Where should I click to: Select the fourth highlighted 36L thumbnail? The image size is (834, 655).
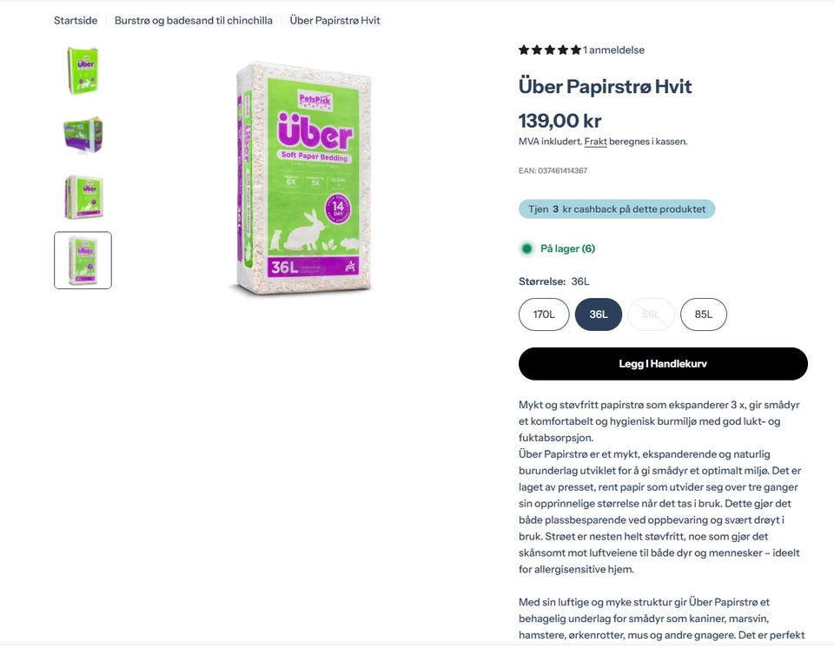83,260
